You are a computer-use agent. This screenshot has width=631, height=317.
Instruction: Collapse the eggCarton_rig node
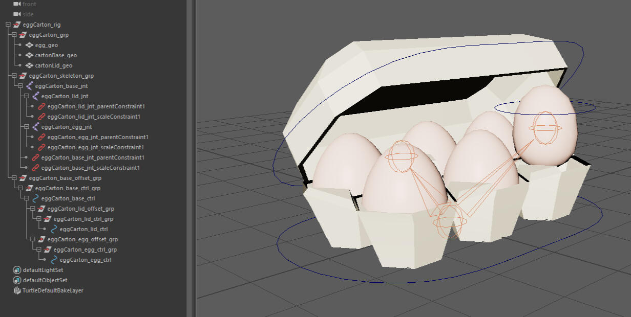coord(8,25)
